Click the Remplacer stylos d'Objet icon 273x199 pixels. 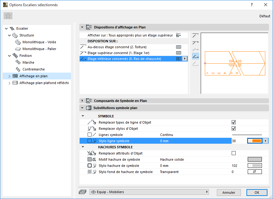(x=92, y=129)
